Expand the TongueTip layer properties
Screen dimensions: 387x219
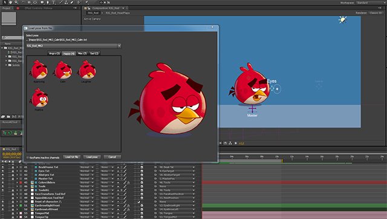tap(18, 217)
